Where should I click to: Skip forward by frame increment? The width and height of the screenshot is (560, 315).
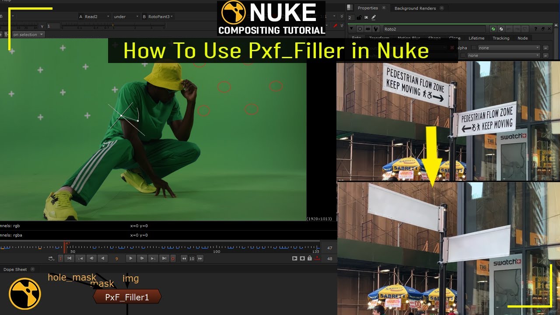click(x=200, y=259)
